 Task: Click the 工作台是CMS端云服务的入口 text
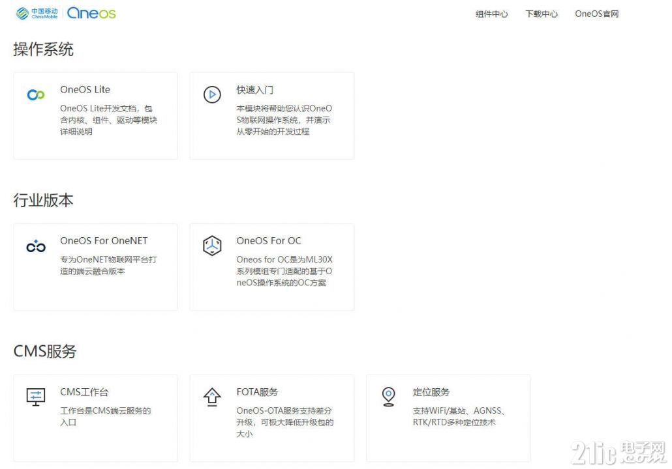[106, 416]
